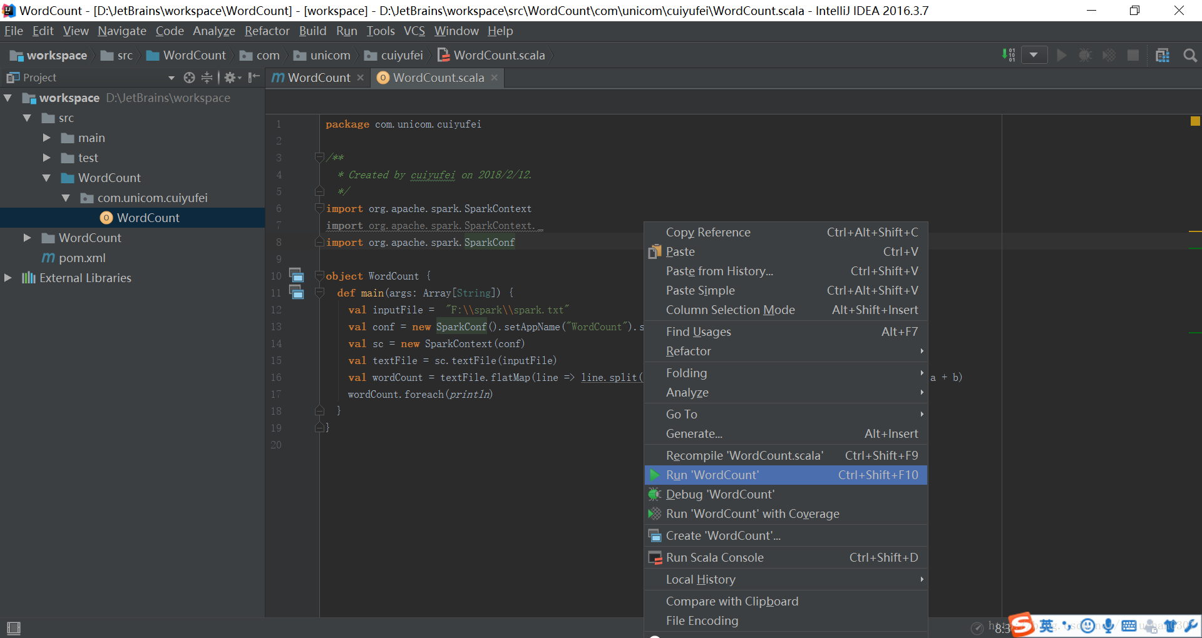Choose Create 'WordCount'... entry

coord(786,535)
